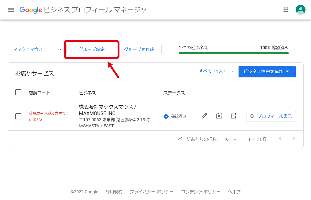
Task: Click the グループを作成 button
Action: [139, 49]
